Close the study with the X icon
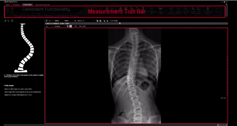Screen dimensions: 237x126 pyautogui.click(x=46, y=21)
